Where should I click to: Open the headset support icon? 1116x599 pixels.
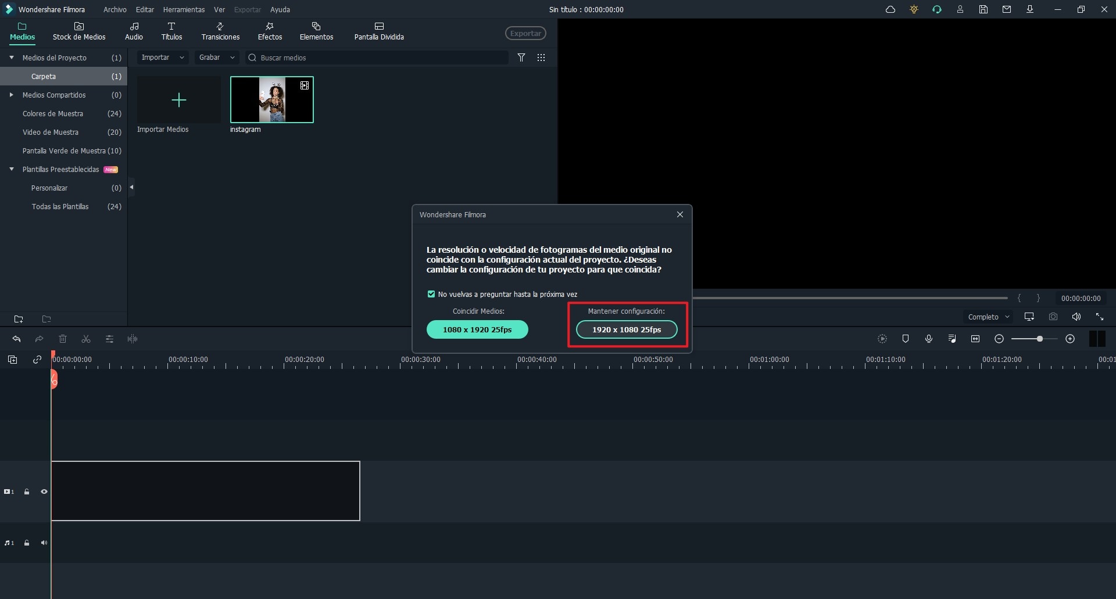tap(937, 9)
